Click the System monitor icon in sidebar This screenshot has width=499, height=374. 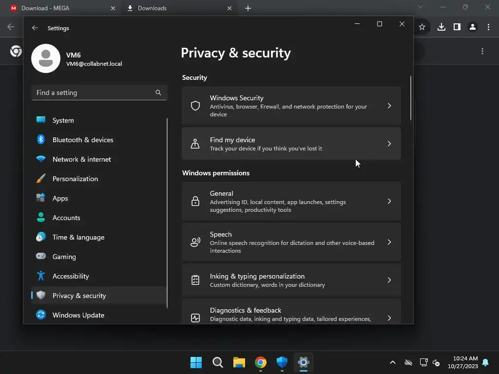[41, 120]
